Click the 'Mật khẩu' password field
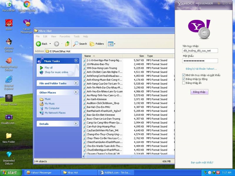Screen dimensions: 235x176 (x=200, y=61)
